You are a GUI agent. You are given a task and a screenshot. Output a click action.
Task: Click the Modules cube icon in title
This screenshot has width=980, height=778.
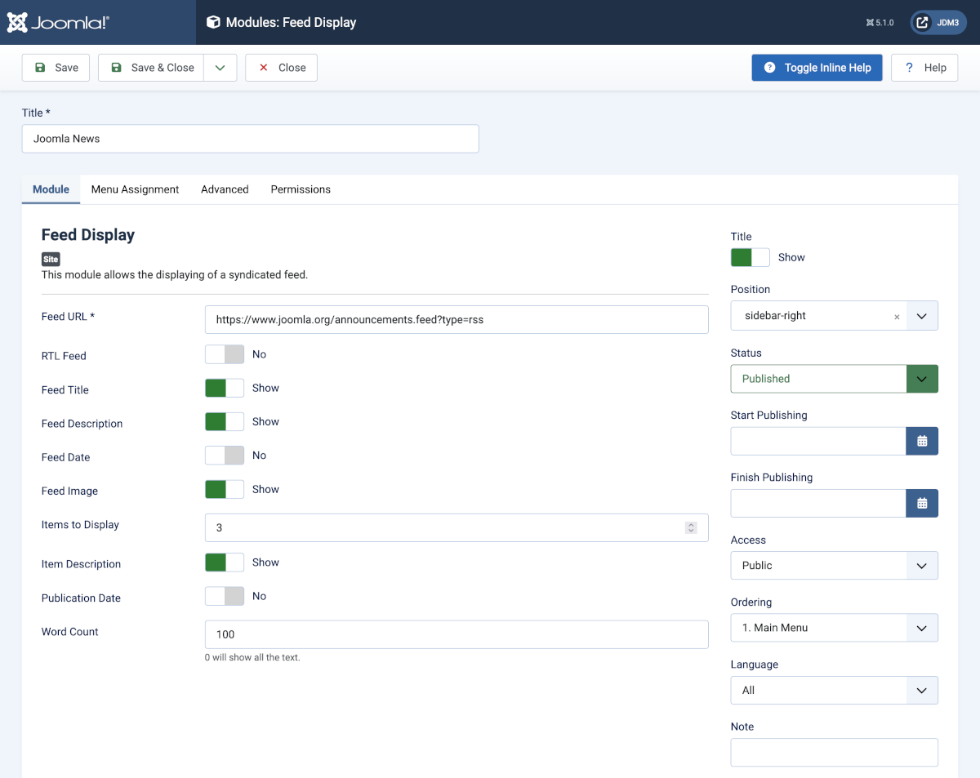(x=213, y=22)
